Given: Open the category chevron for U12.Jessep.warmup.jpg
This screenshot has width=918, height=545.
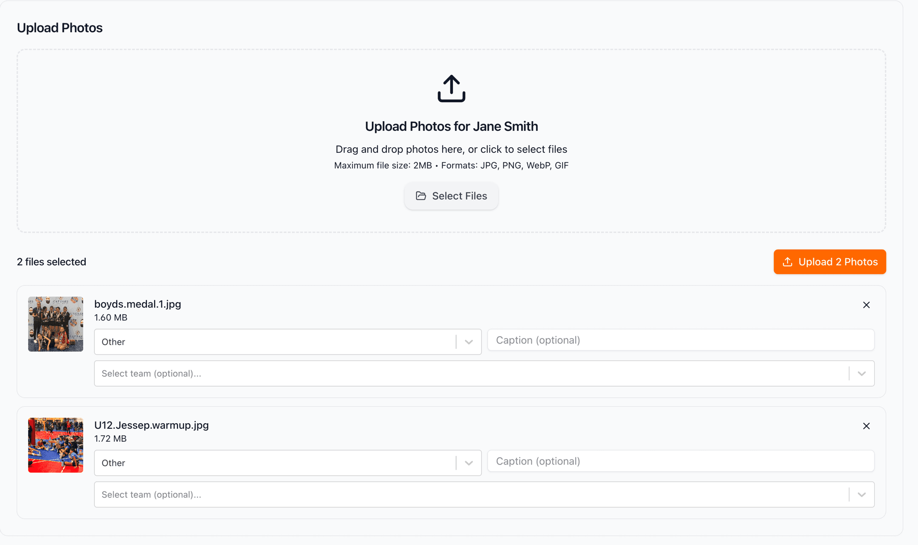Looking at the screenshot, I should coord(469,463).
